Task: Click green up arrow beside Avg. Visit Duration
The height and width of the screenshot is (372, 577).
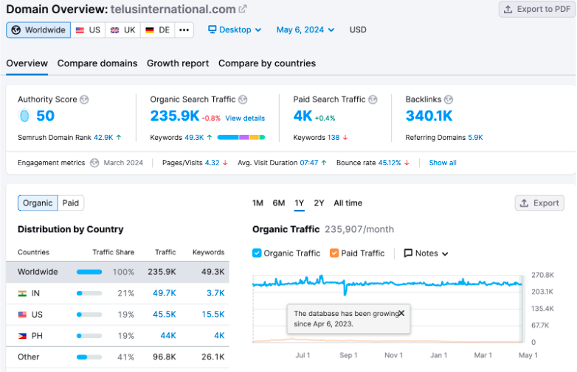Action: [324, 163]
